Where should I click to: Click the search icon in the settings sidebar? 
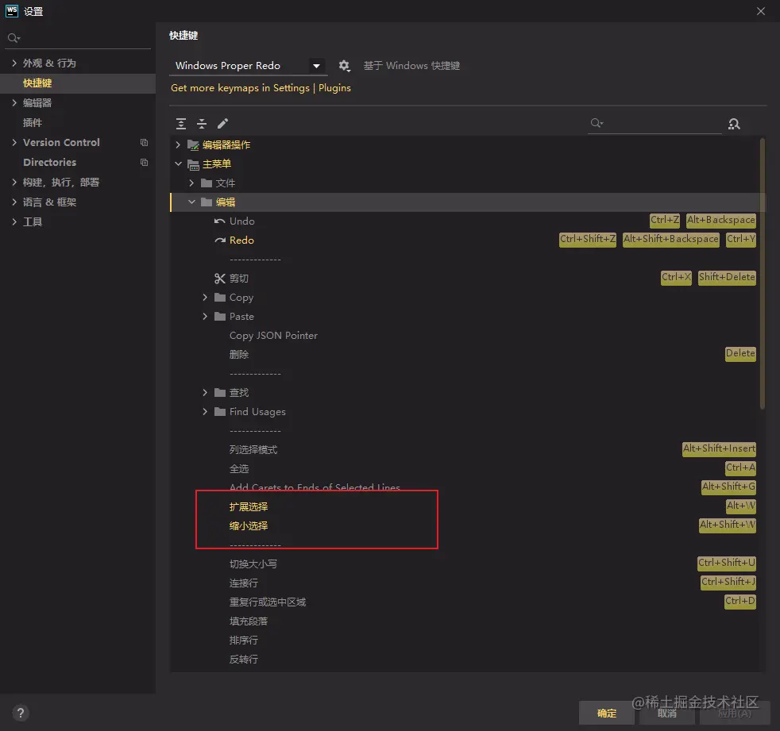[x=14, y=38]
